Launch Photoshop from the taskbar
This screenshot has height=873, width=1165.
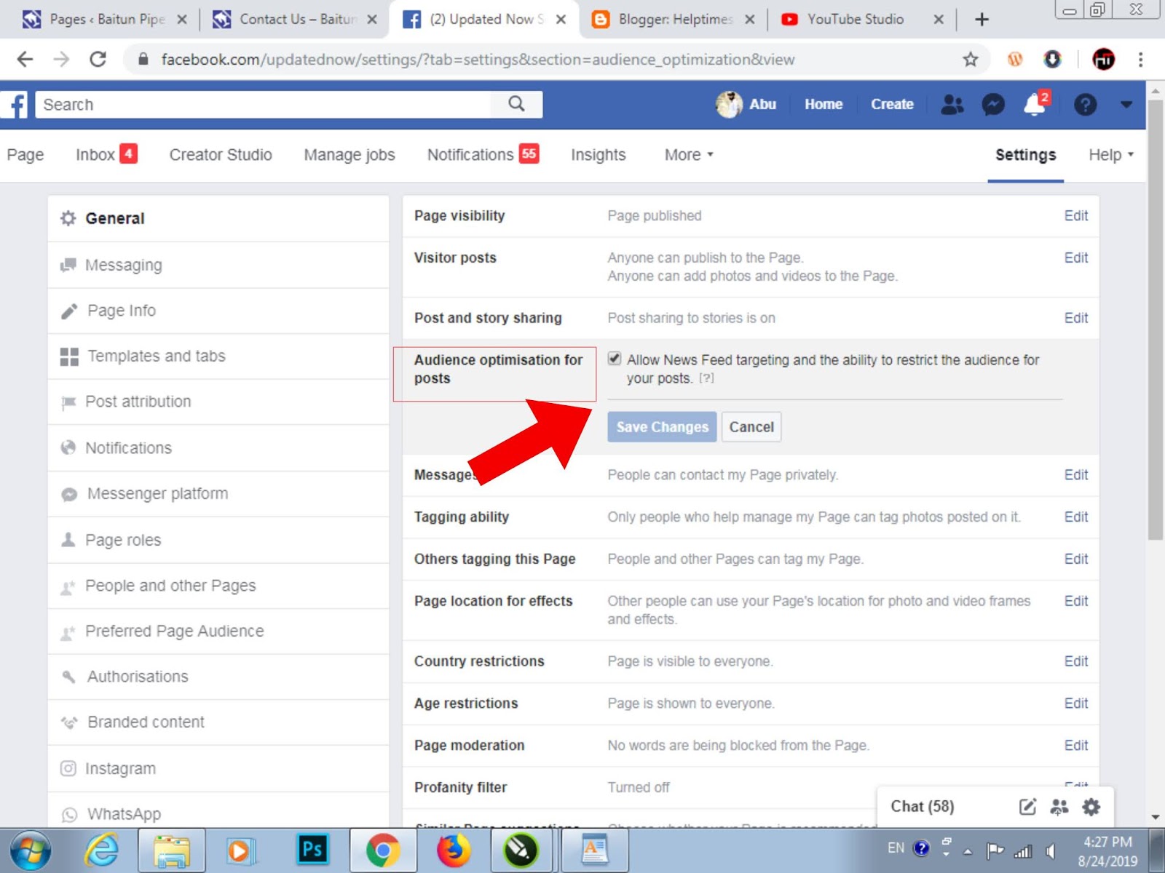click(312, 849)
